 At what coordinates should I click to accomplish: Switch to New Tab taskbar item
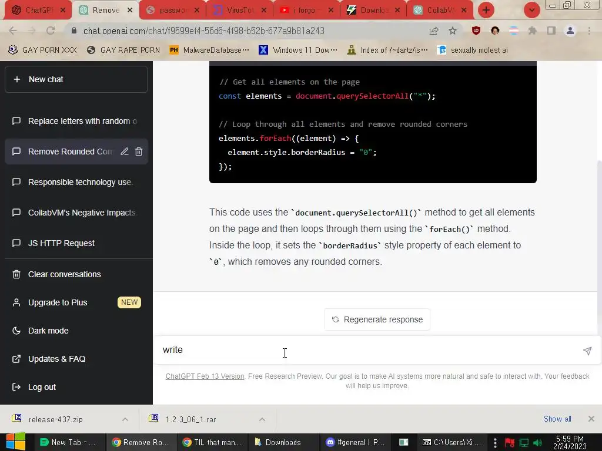69,442
